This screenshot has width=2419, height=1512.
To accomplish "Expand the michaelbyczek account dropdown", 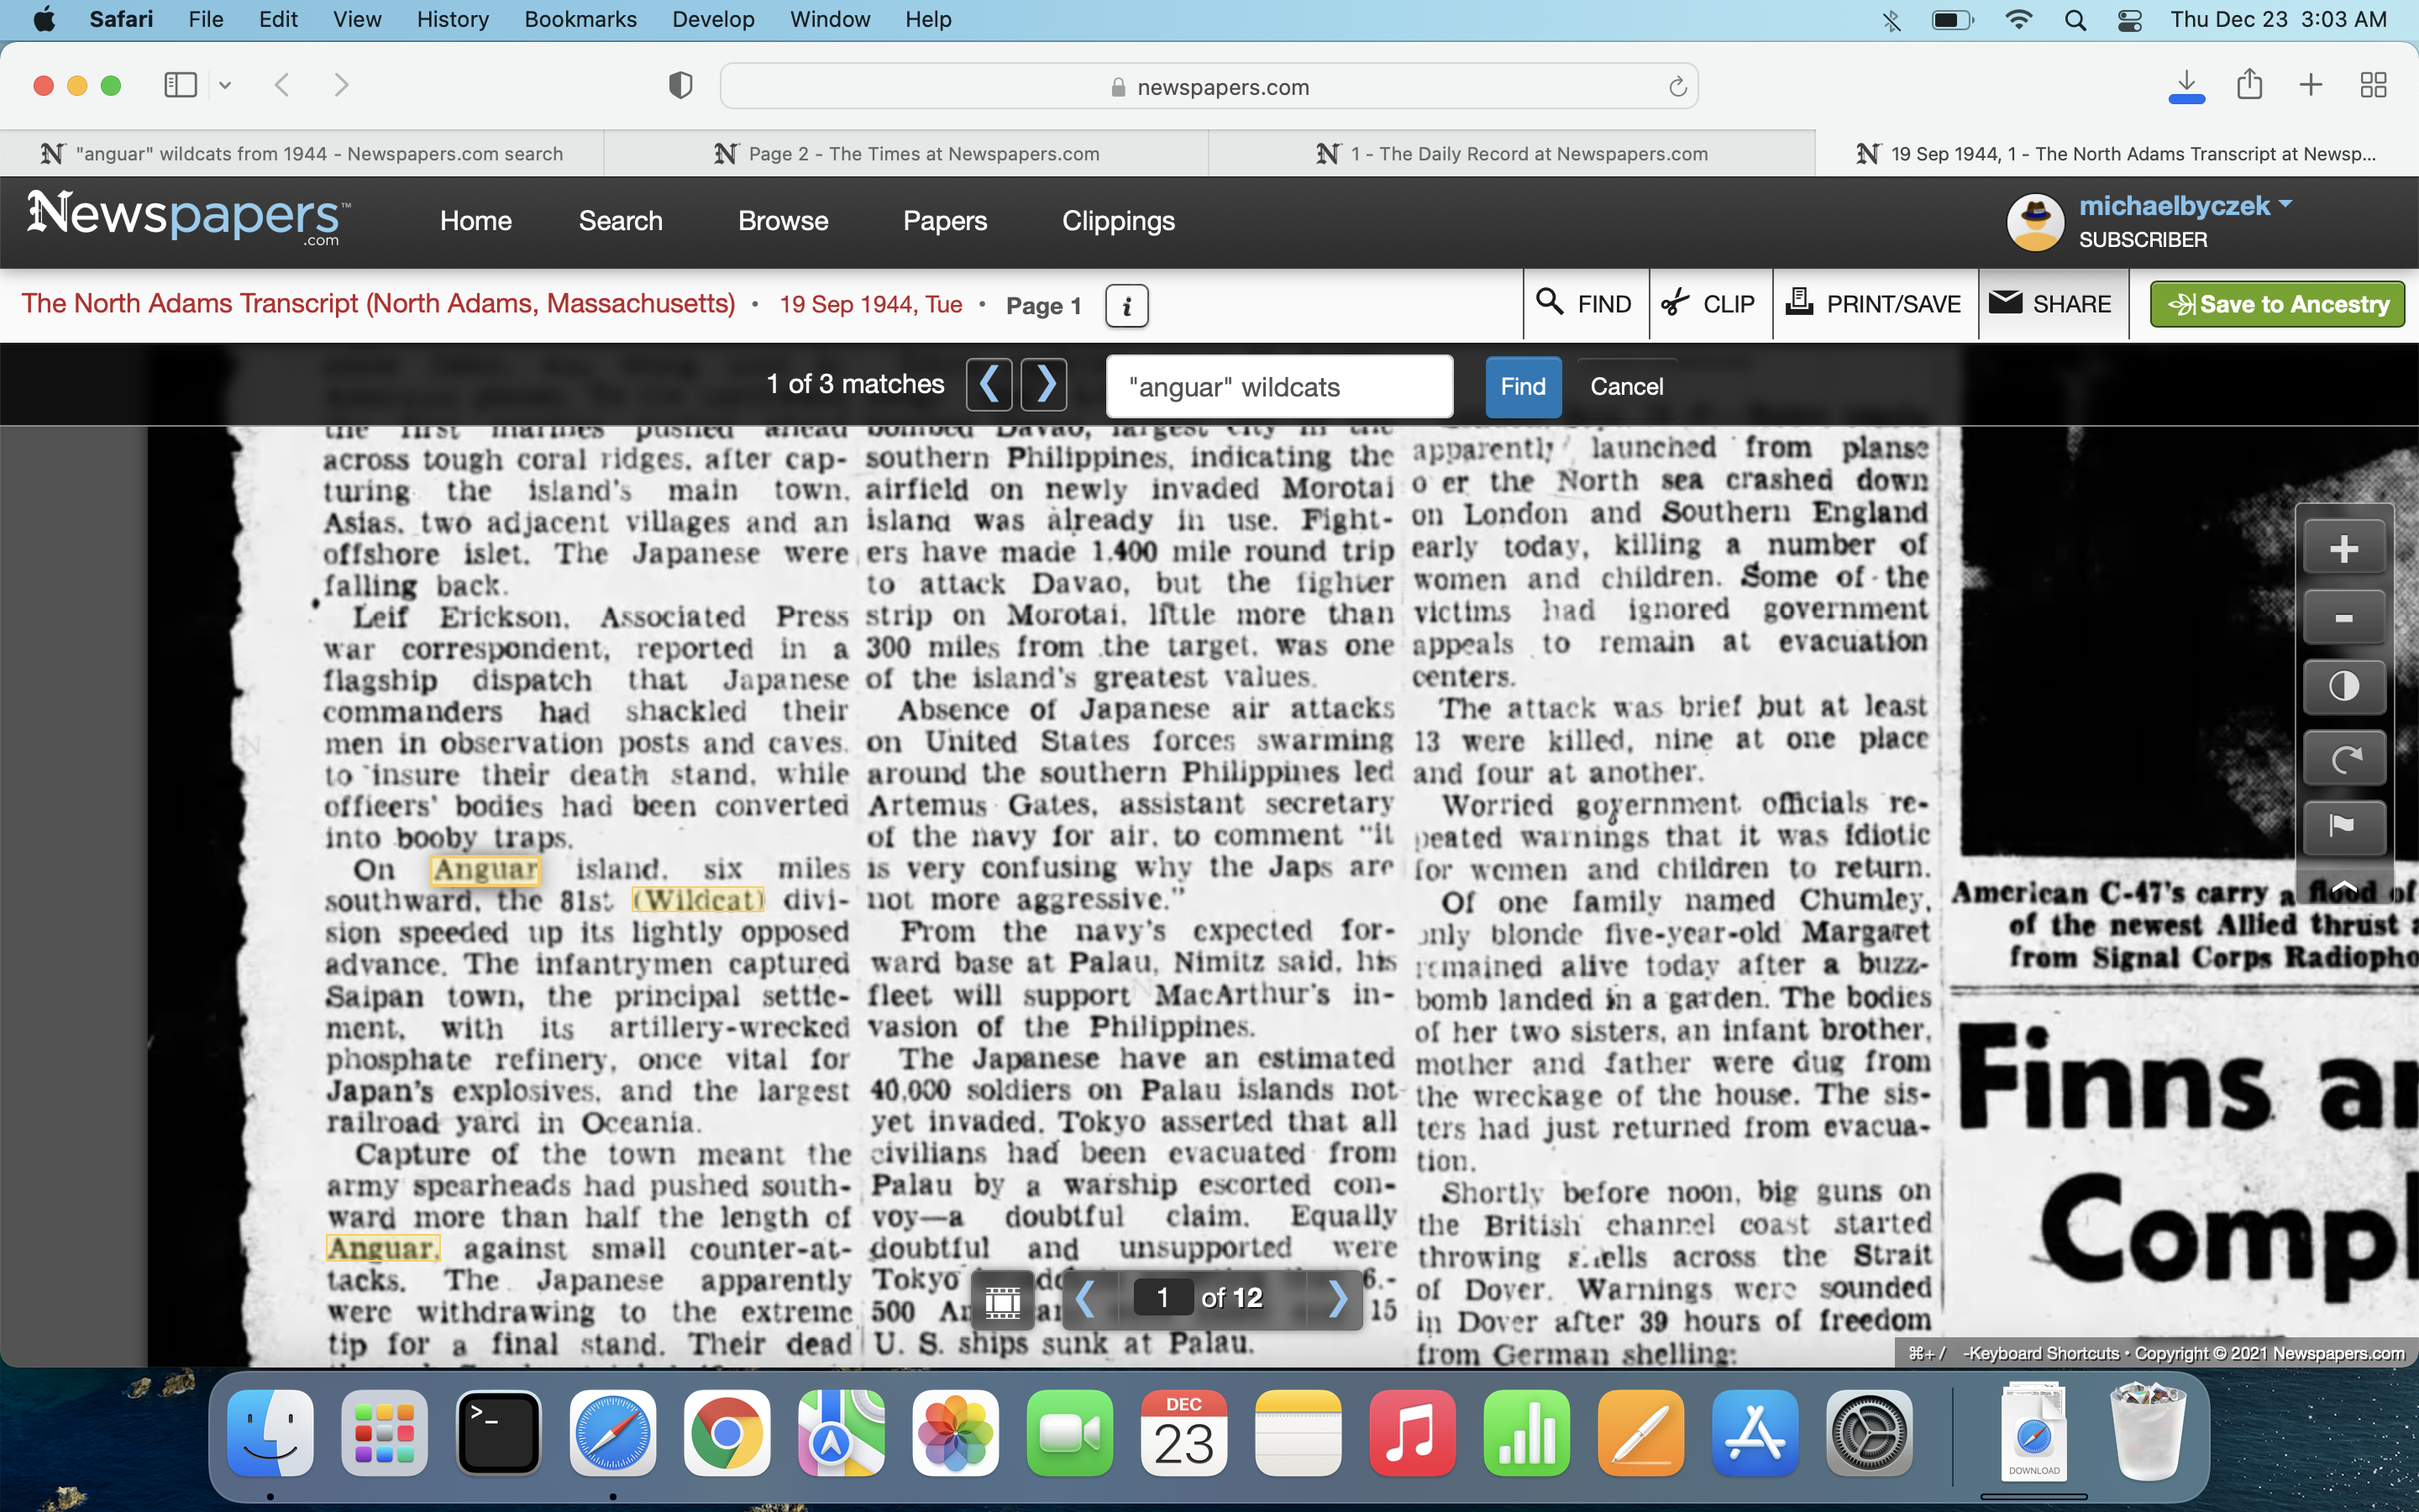I will coord(2285,205).
